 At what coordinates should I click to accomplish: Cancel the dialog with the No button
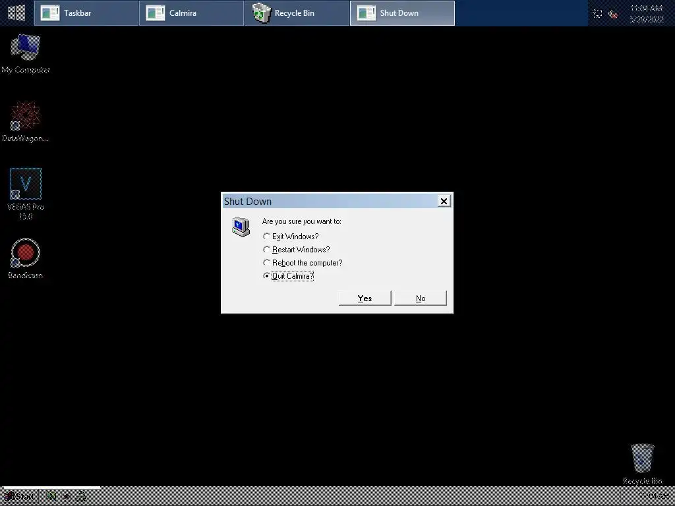pyautogui.click(x=421, y=298)
